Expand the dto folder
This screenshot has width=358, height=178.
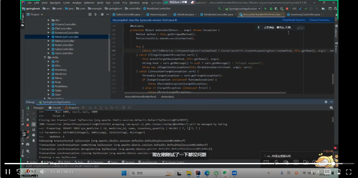point(48,20)
